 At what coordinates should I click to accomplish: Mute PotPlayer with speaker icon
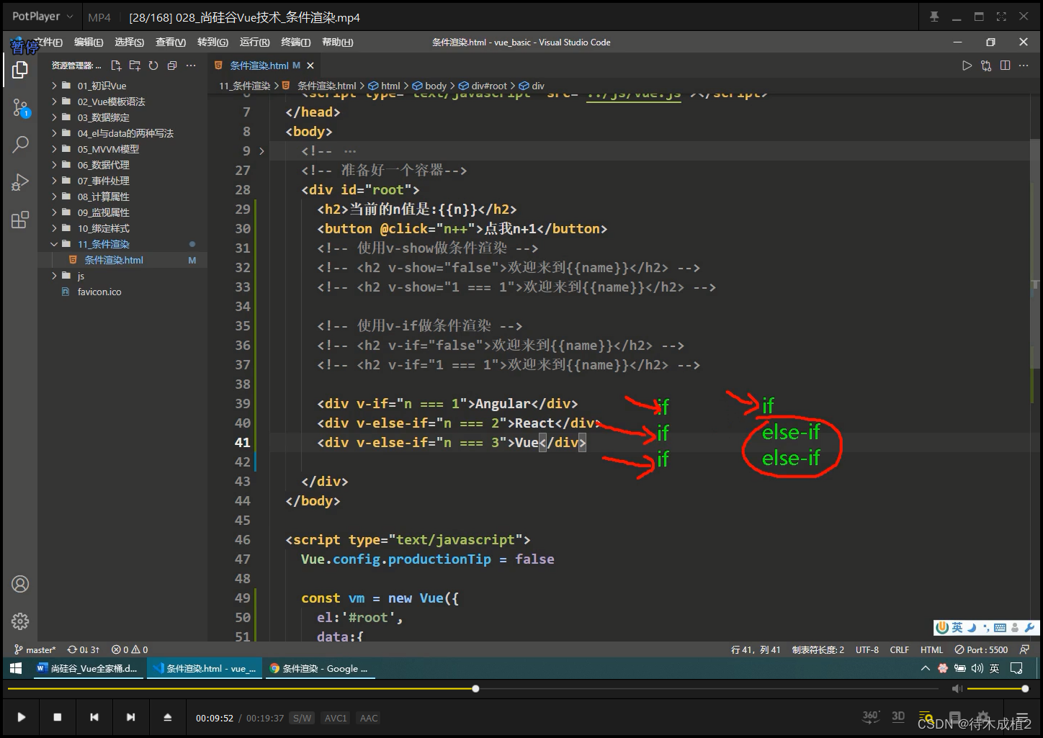957,689
